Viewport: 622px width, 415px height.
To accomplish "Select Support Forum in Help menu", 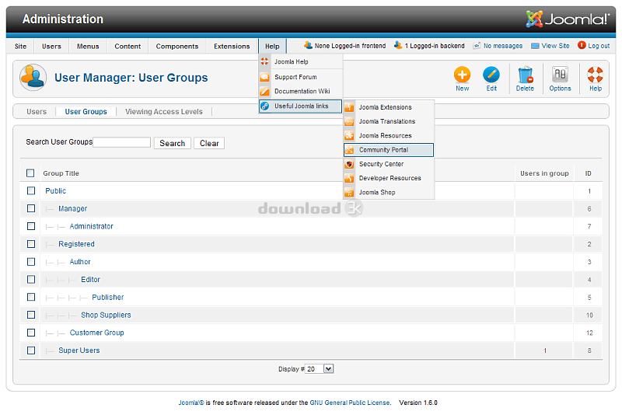I will point(301,77).
